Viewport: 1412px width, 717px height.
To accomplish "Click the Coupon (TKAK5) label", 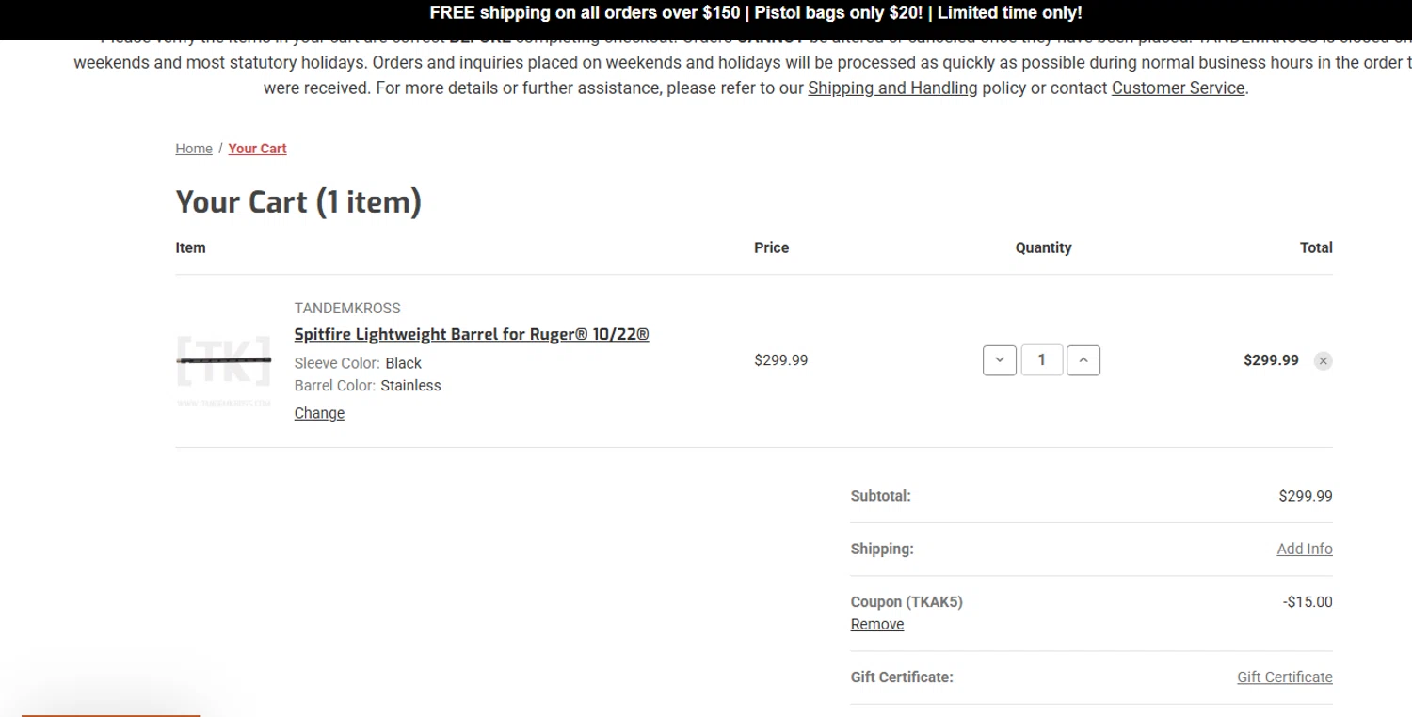I will [907, 602].
